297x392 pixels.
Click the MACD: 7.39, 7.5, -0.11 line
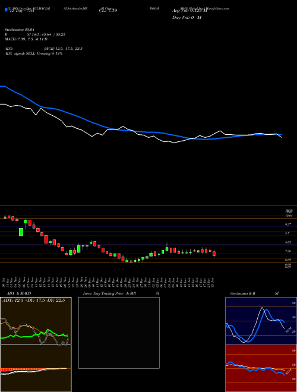click(26, 39)
